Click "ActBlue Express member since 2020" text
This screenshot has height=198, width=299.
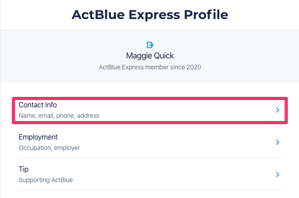[150, 67]
